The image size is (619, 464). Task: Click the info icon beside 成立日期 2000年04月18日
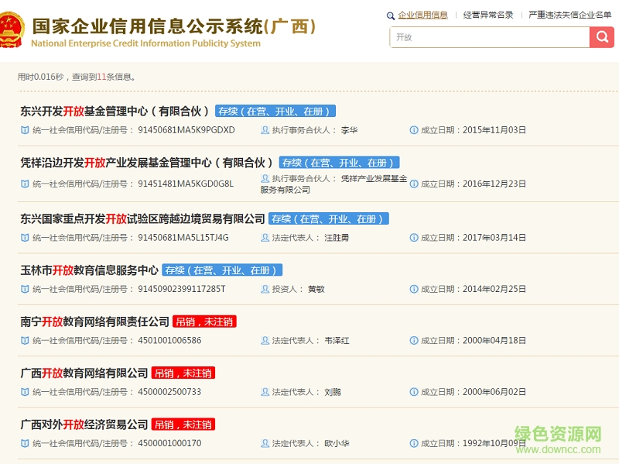[414, 340]
